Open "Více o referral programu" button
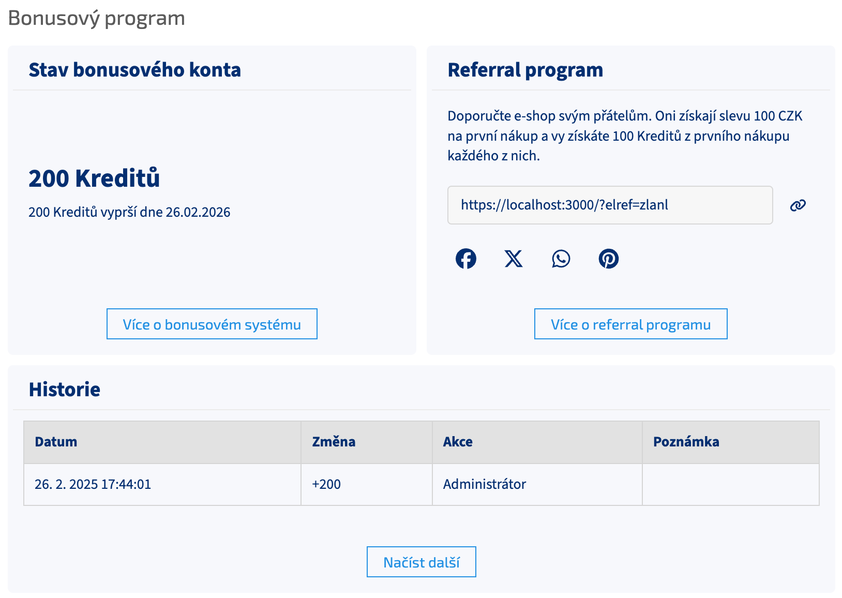 click(x=630, y=324)
